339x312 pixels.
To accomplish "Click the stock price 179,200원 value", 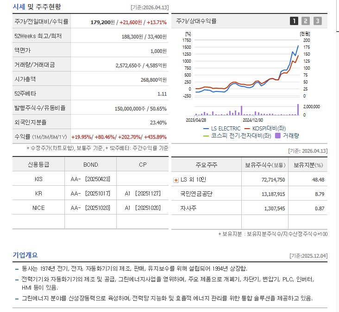I will tap(102, 22).
